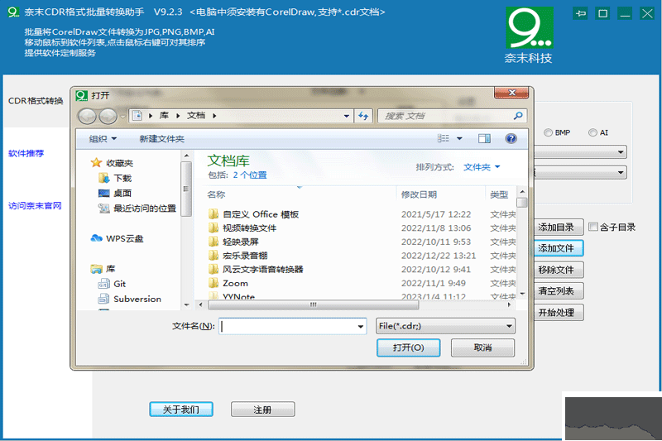The height and width of the screenshot is (441, 662).
Task: Click the document icon in address bar
Action: [137, 115]
